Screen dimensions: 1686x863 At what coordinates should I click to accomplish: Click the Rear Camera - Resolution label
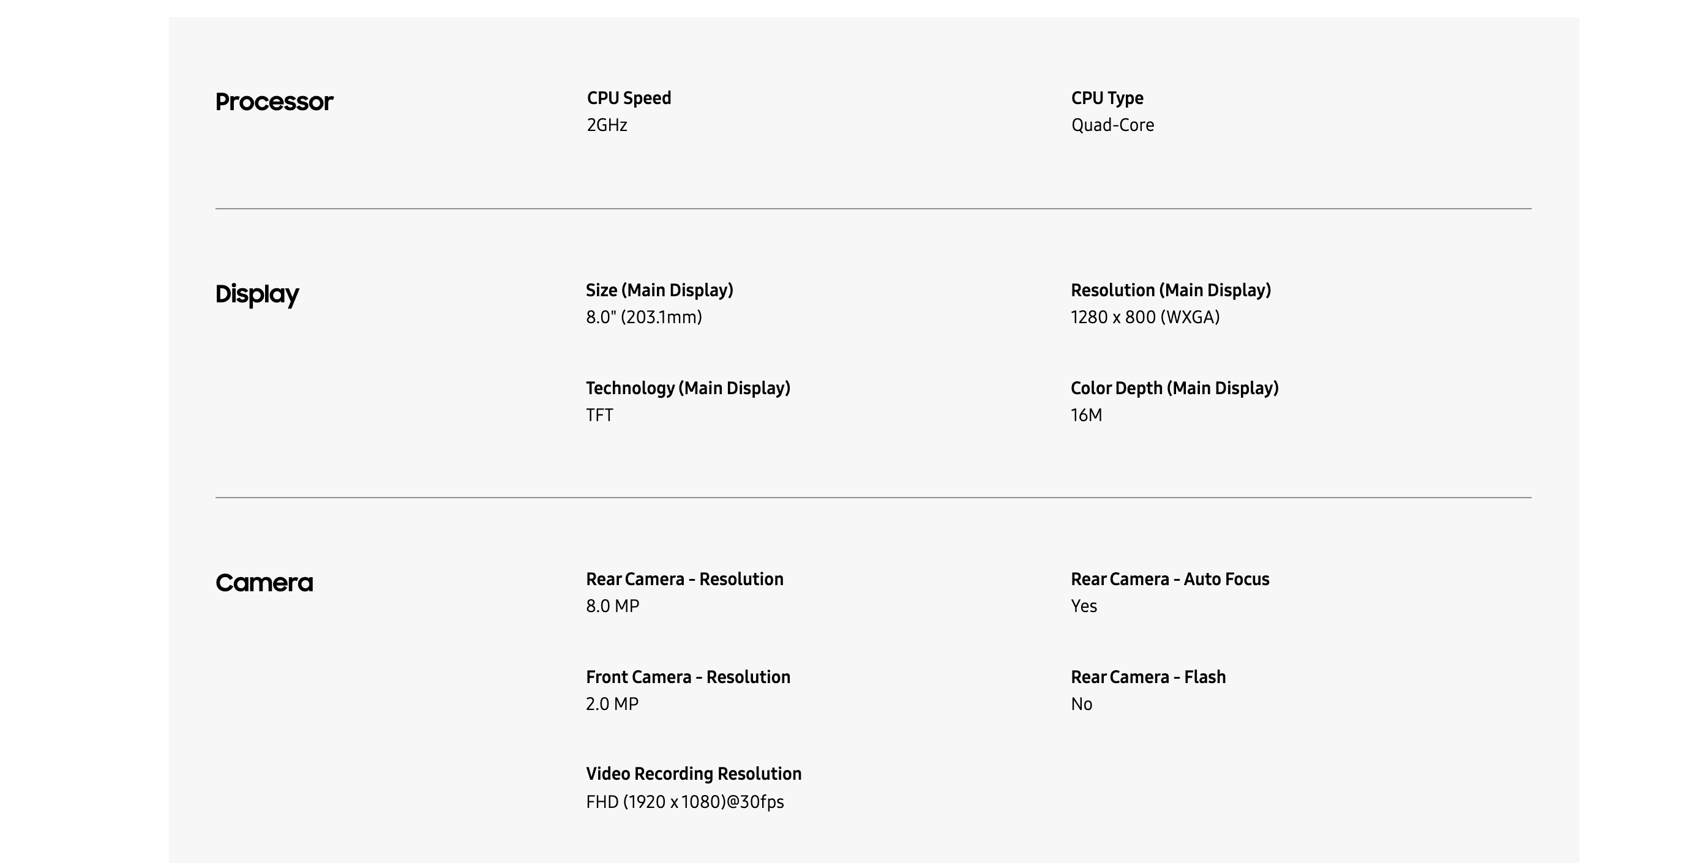(x=684, y=579)
